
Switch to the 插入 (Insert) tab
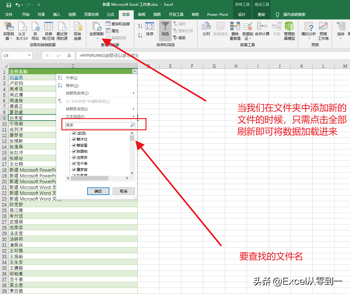pos(57,15)
